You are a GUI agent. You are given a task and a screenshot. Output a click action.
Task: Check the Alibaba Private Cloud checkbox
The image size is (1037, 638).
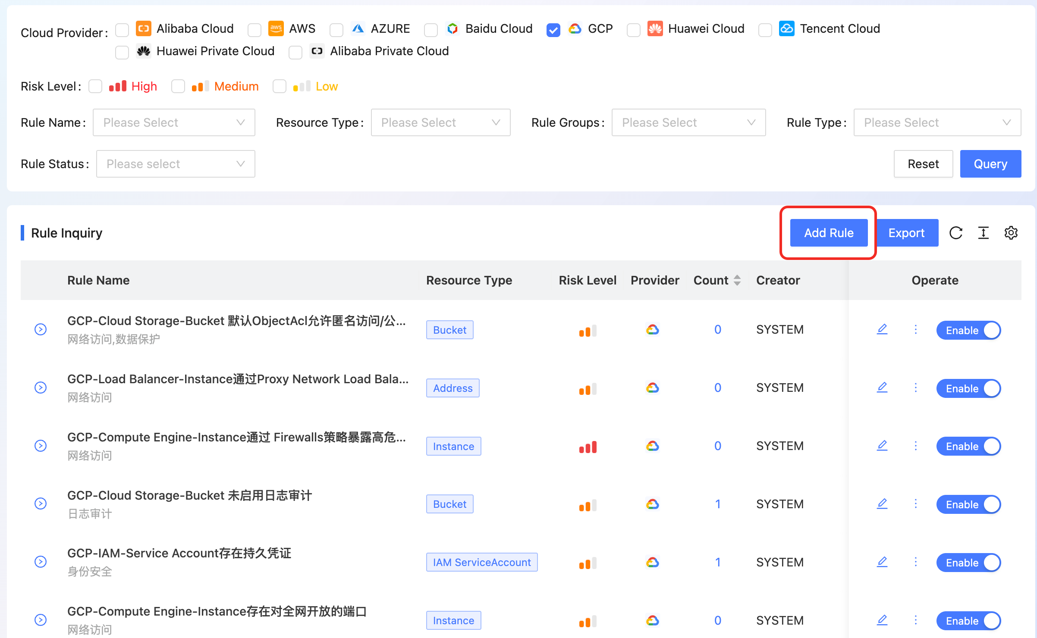[x=295, y=52]
